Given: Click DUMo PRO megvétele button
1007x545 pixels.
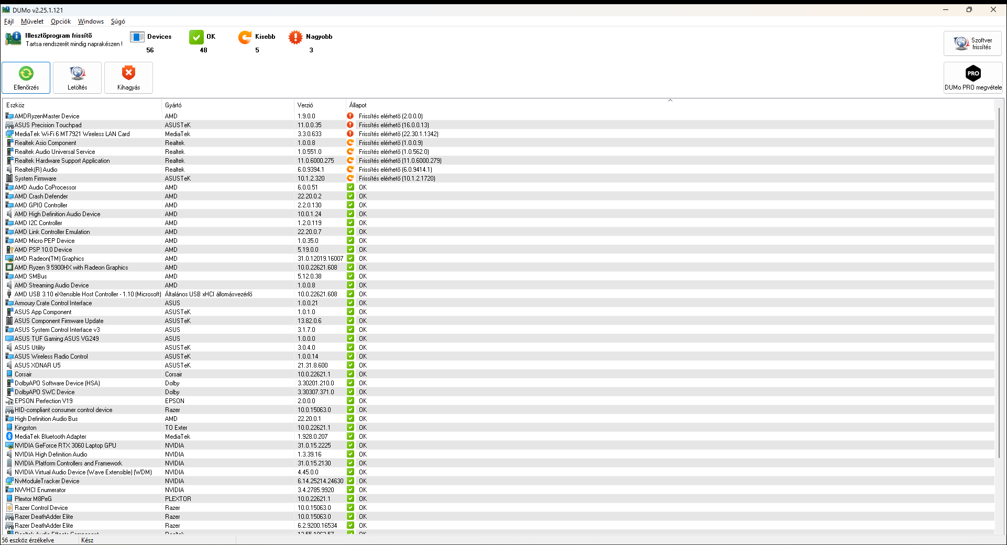Looking at the screenshot, I should tap(972, 77).
